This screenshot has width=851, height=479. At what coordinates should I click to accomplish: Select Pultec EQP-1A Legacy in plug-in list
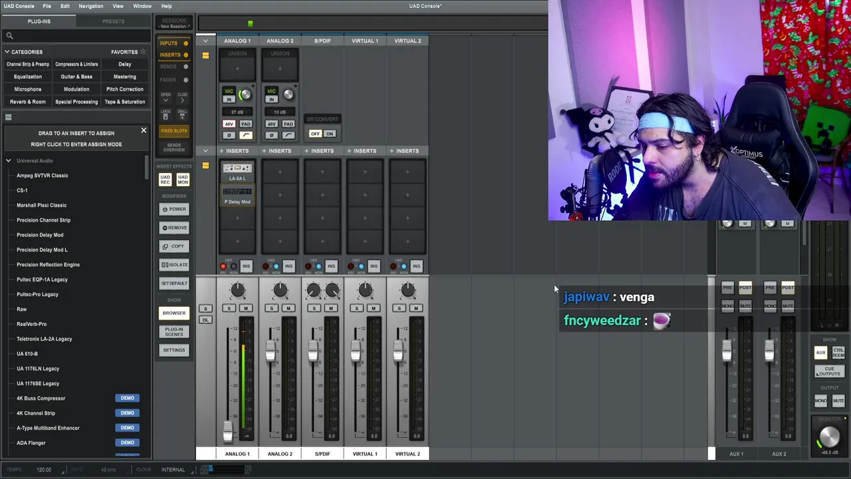click(42, 279)
